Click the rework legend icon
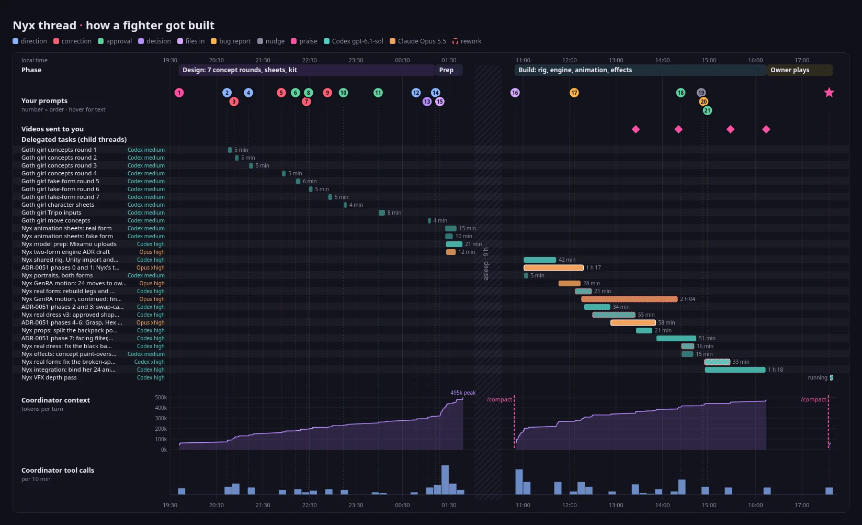 coord(455,41)
